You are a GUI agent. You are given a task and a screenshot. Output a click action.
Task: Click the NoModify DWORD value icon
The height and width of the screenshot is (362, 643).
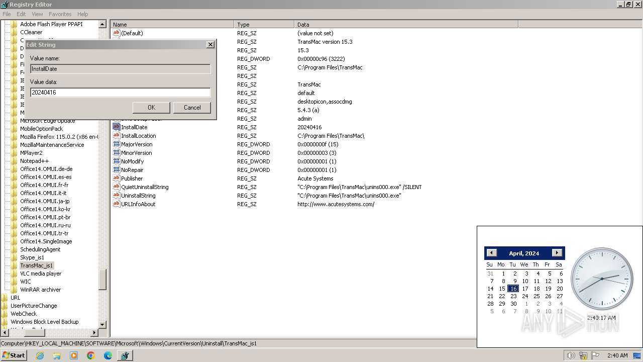point(117,161)
